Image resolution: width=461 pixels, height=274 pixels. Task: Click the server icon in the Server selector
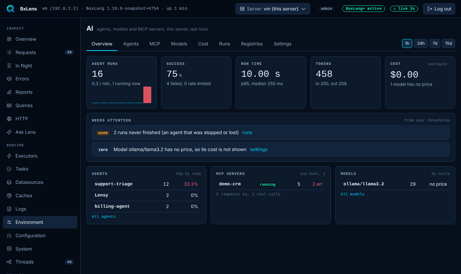(242, 9)
